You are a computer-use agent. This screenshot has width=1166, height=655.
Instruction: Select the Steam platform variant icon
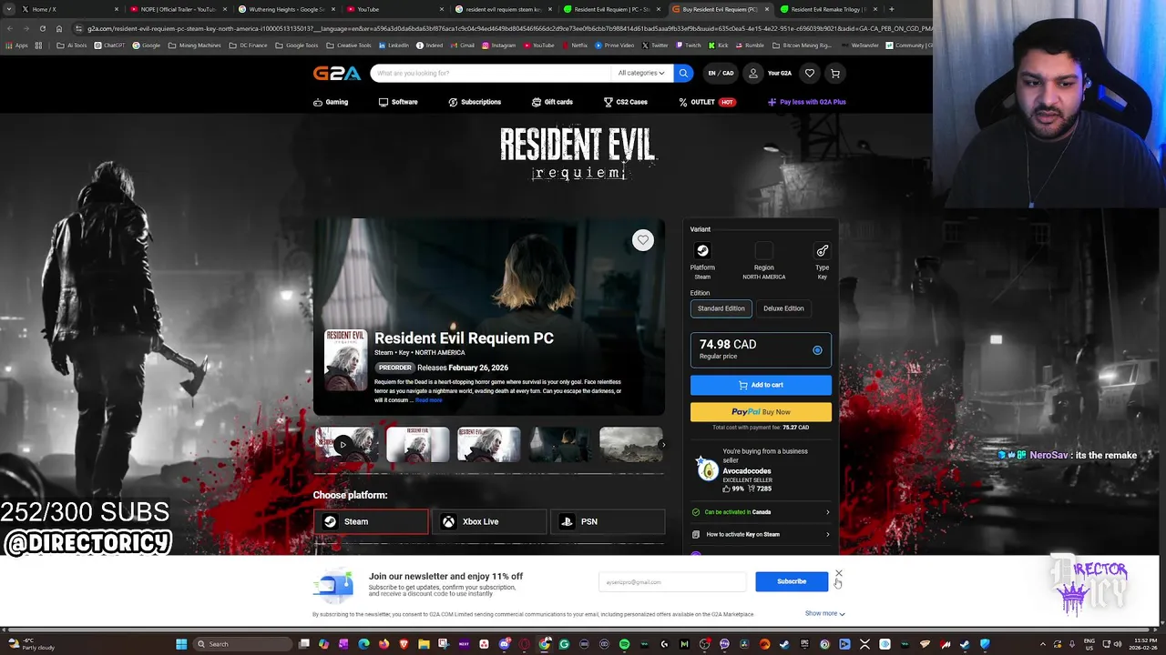click(x=702, y=251)
